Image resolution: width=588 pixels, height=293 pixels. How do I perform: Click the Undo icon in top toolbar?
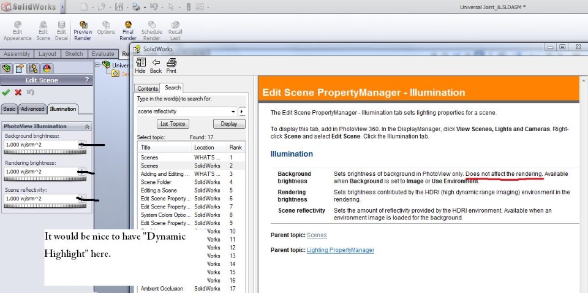pyautogui.click(x=153, y=7)
